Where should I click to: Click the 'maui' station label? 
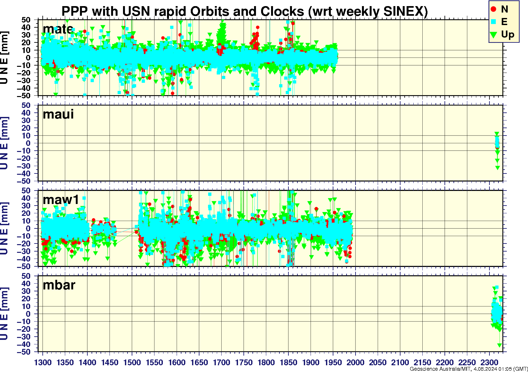point(58,114)
